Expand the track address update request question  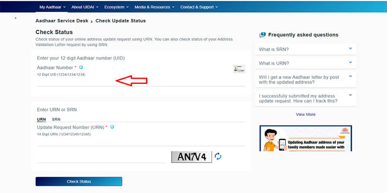pos(306,98)
